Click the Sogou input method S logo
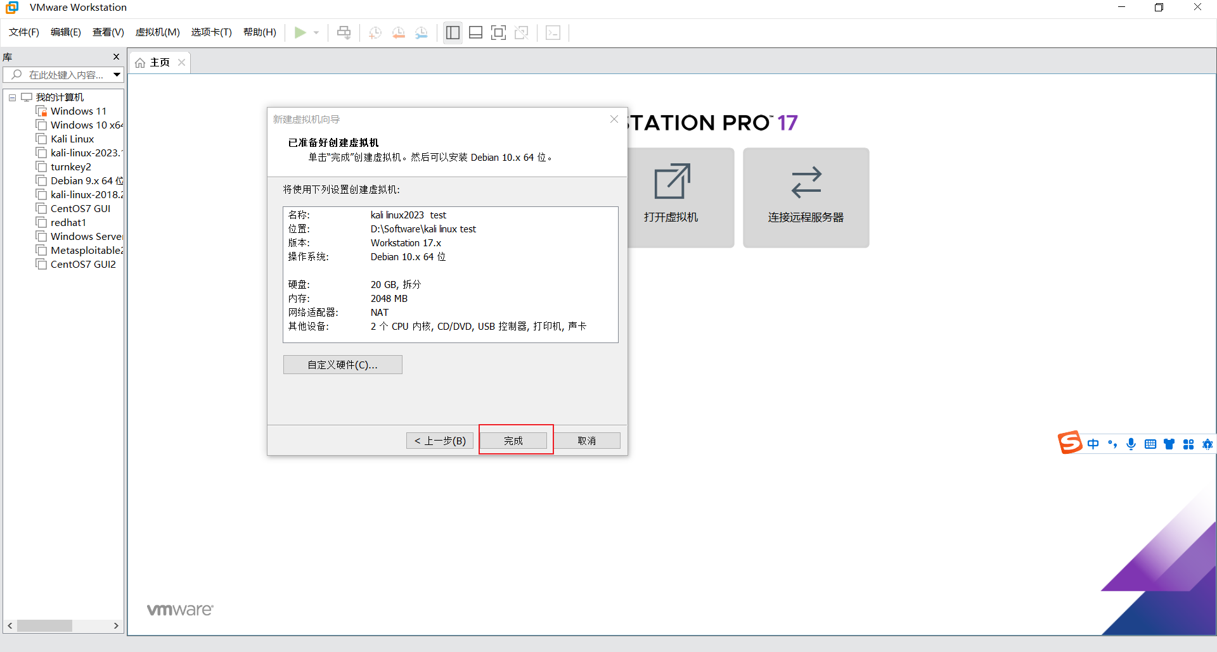This screenshot has width=1217, height=652. 1070,442
